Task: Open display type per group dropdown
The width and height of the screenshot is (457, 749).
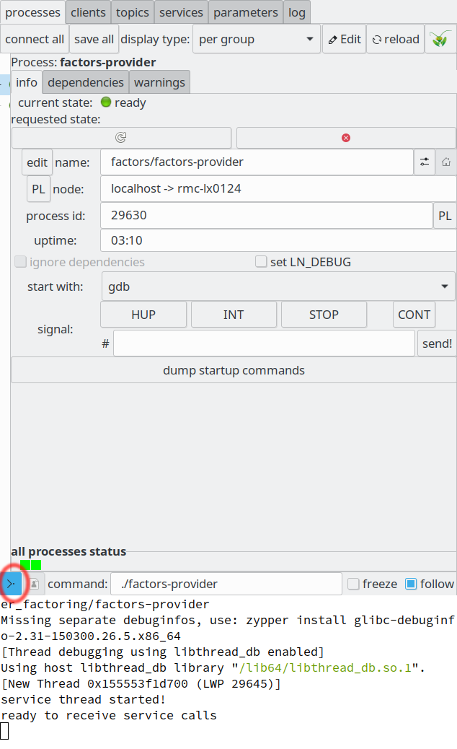Action: (x=257, y=39)
